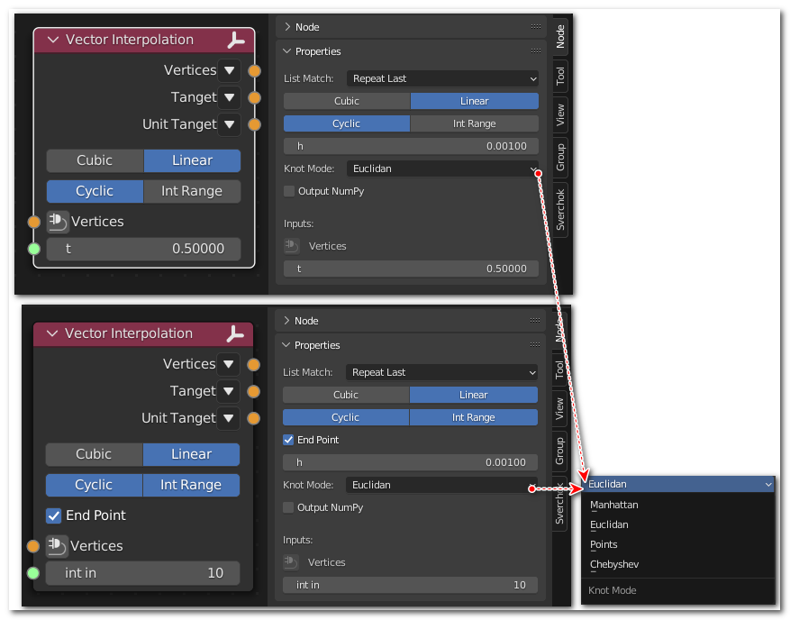Click the socket plug icon beside Vertices in the lower node
Image resolution: width=790 pixels, height=620 pixels.
pyautogui.click(x=57, y=546)
